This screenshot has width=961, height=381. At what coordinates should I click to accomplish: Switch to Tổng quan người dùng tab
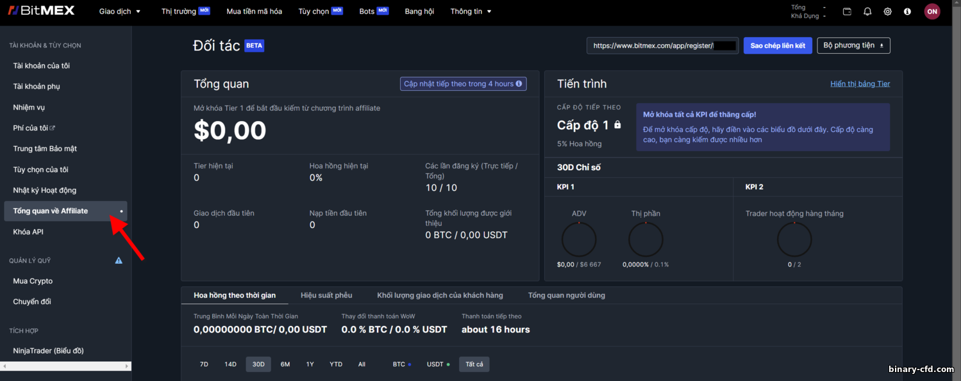tap(567, 295)
